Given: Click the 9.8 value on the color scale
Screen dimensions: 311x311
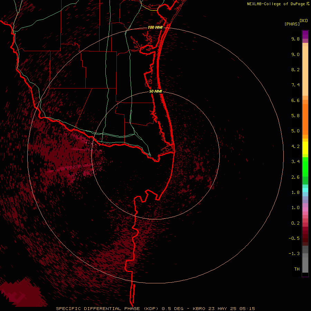Looking at the screenshot, I should [295, 39].
